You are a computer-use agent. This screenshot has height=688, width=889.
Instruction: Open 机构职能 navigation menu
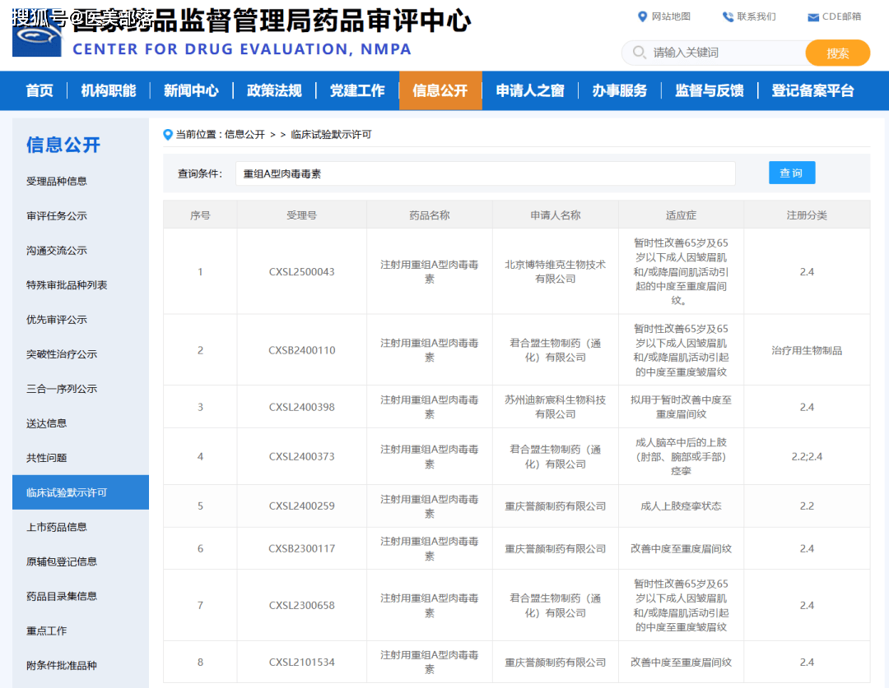click(109, 90)
